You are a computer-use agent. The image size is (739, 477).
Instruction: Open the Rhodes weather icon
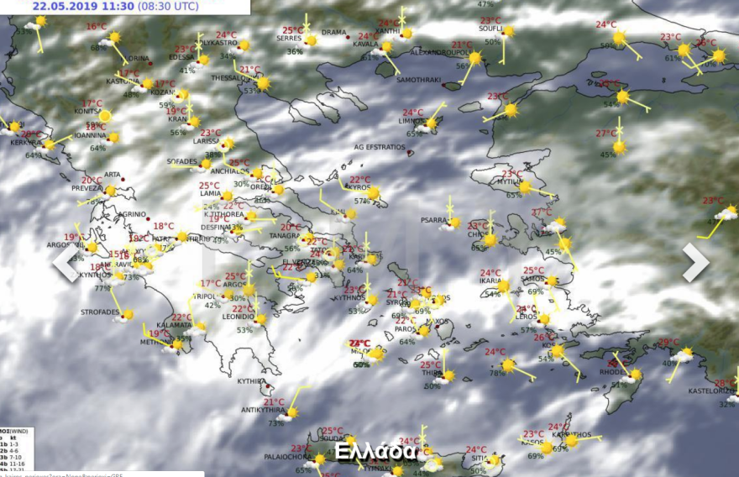[633, 375]
